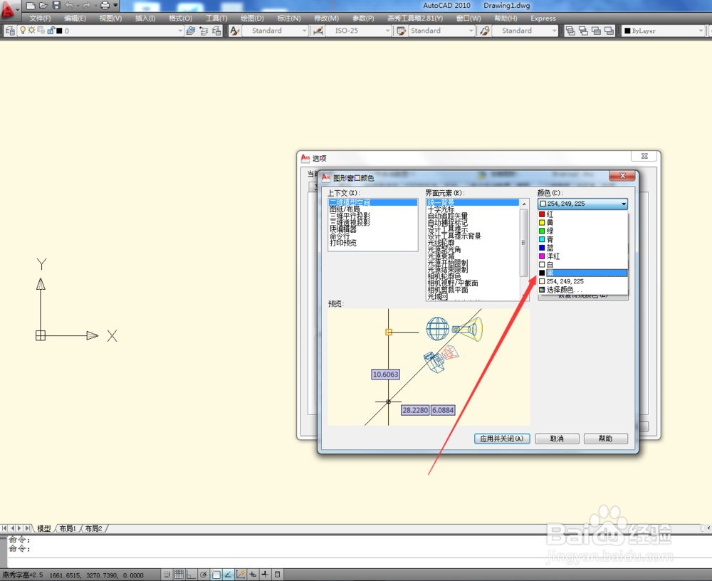Collapse the 254,249,225 color combo box
The width and height of the screenshot is (712, 581).
(624, 204)
